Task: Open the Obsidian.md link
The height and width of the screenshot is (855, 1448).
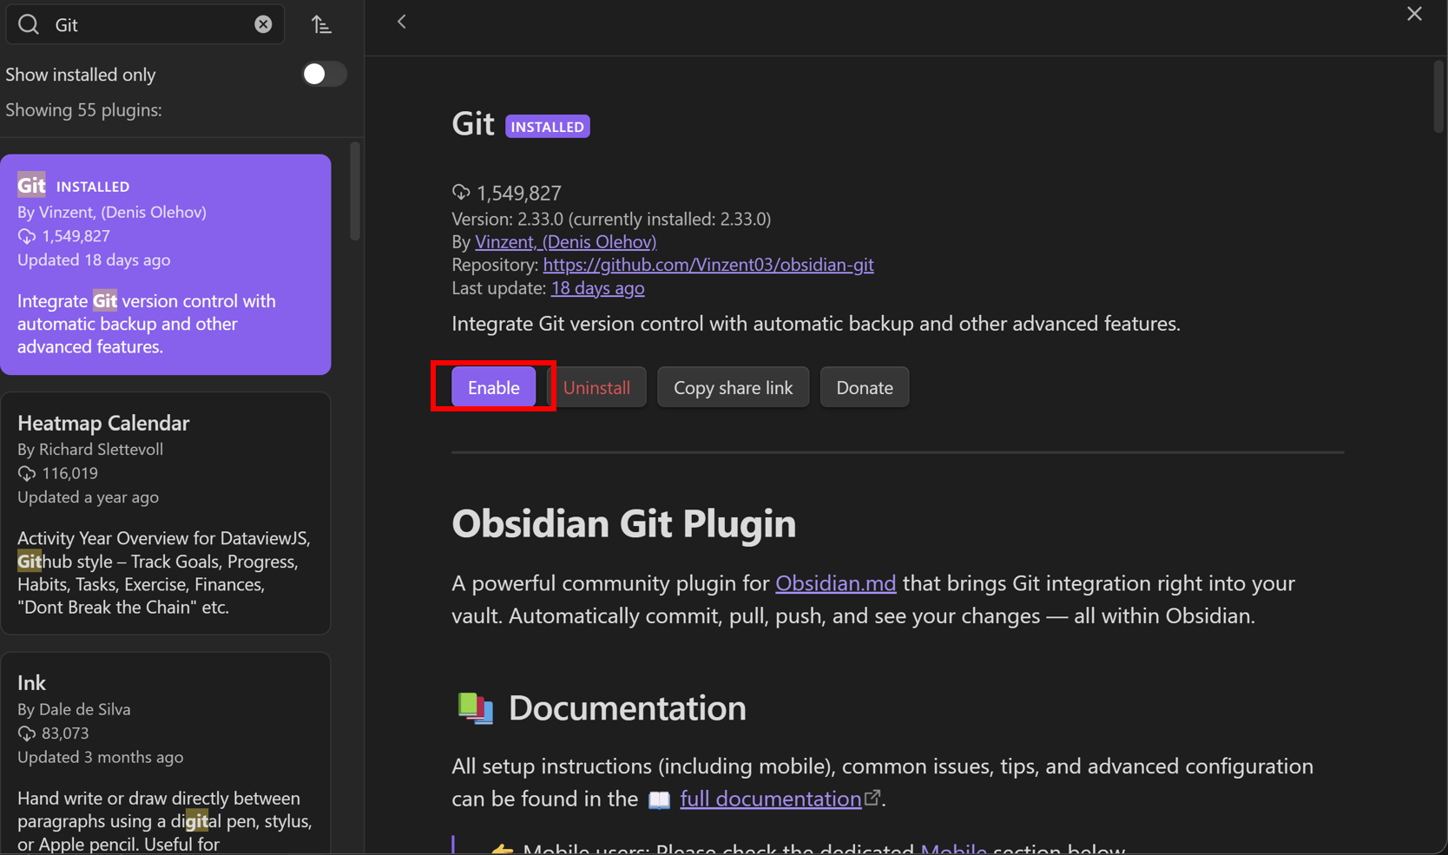Action: coord(835,583)
